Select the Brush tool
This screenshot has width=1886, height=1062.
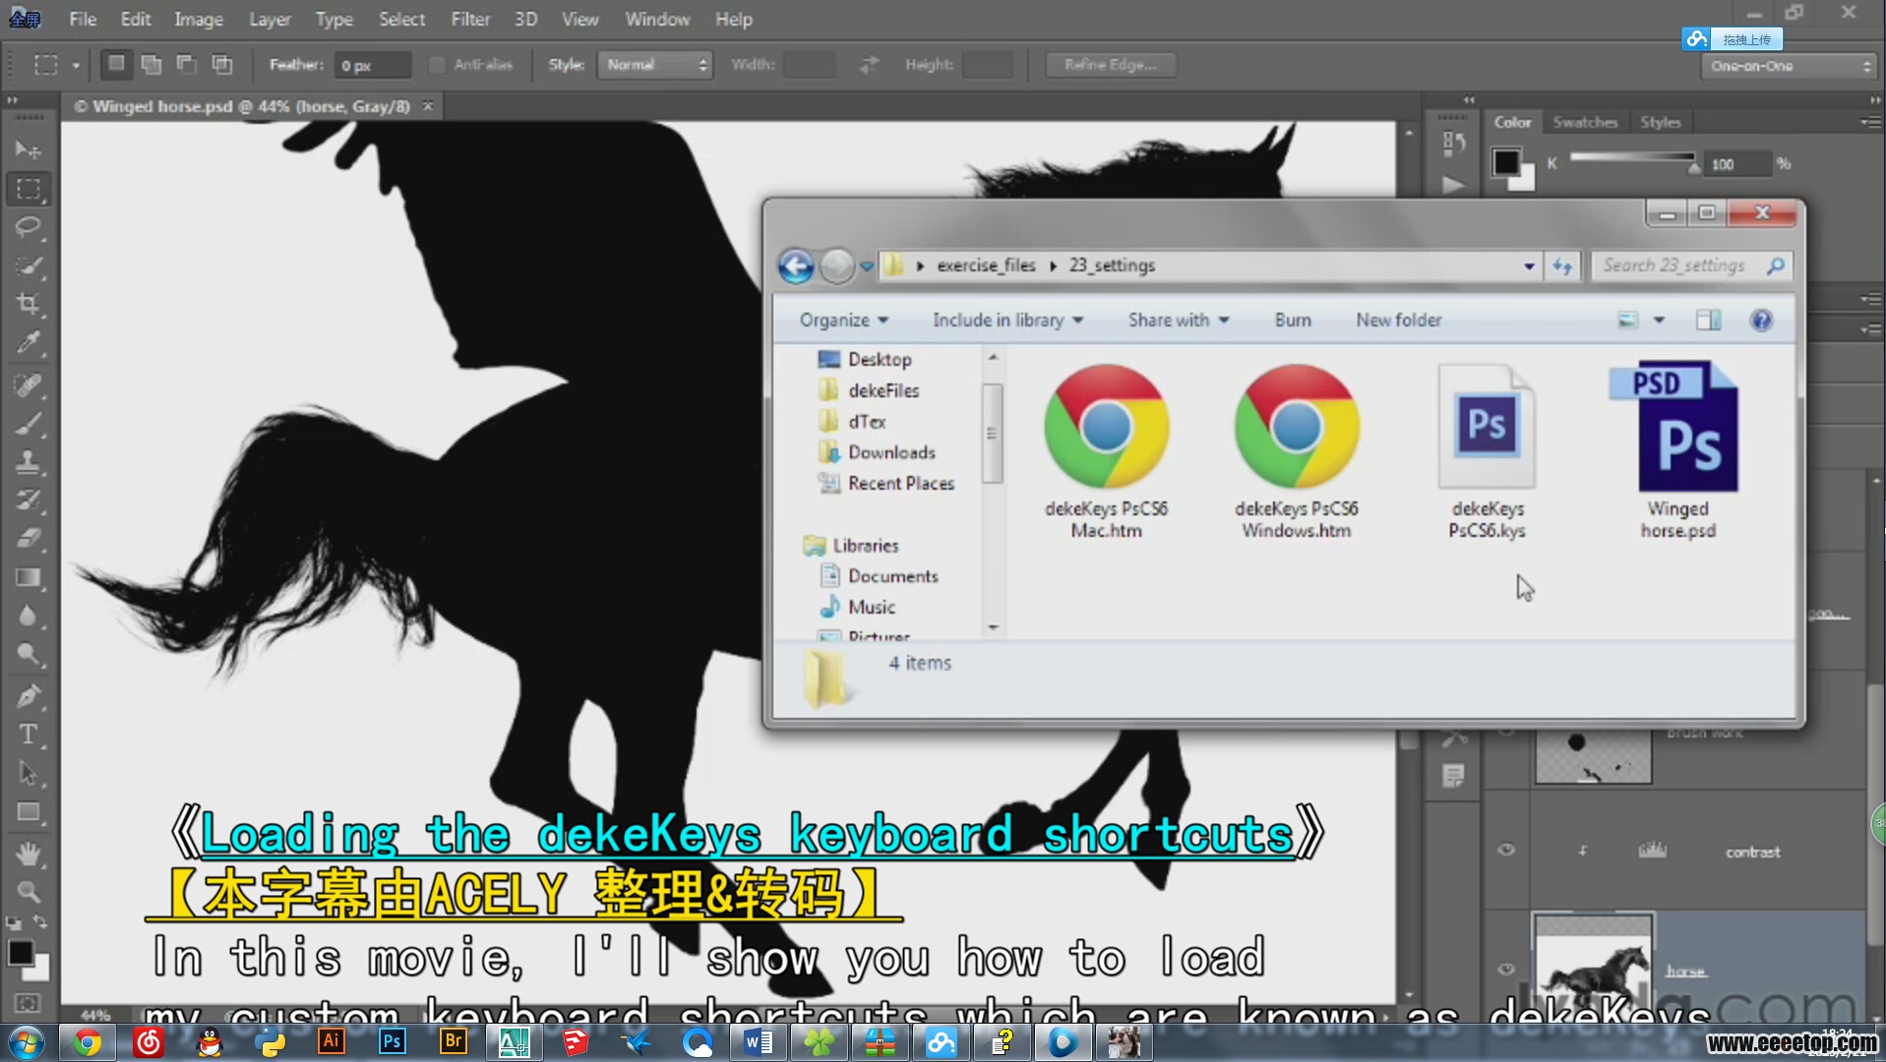tap(28, 423)
